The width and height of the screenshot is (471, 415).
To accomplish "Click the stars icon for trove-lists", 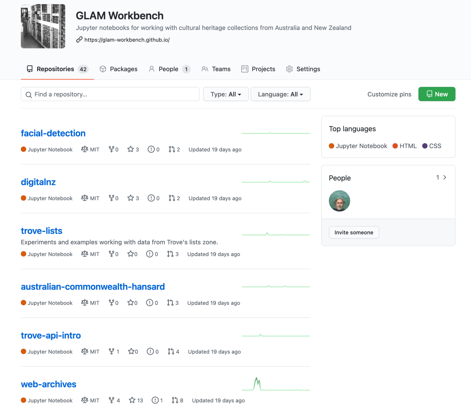I will point(131,254).
